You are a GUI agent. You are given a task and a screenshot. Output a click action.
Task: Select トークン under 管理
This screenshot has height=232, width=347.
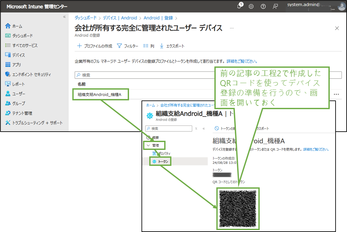pyautogui.click(x=160, y=162)
